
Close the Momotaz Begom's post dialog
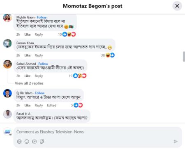click(x=177, y=6)
